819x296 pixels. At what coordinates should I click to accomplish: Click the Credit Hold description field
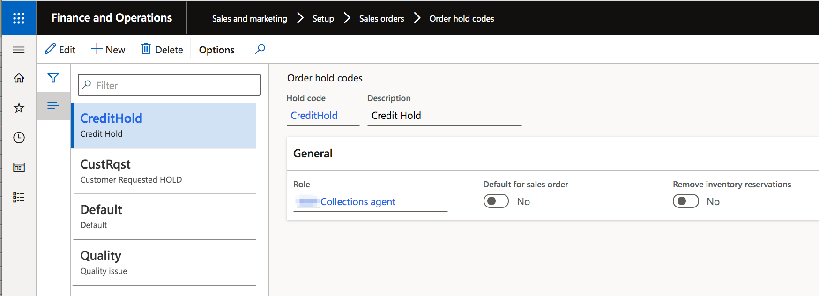pos(444,116)
